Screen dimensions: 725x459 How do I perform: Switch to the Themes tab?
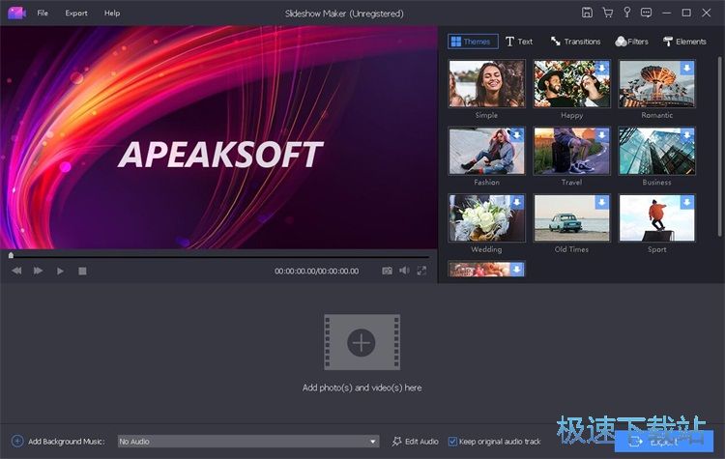point(473,42)
